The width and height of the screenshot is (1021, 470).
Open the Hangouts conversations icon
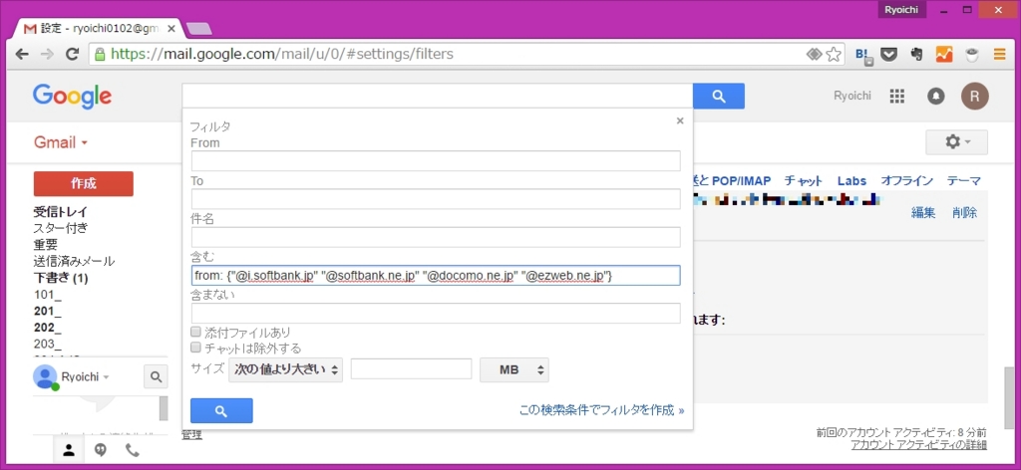pos(101,450)
